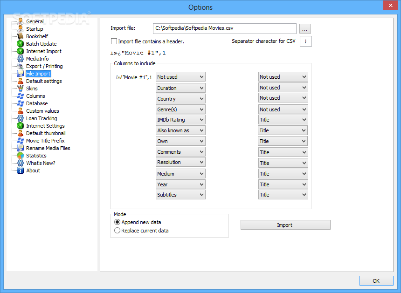The image size is (401, 293).
Task: Click the CSV separator character field
Action: click(305, 41)
